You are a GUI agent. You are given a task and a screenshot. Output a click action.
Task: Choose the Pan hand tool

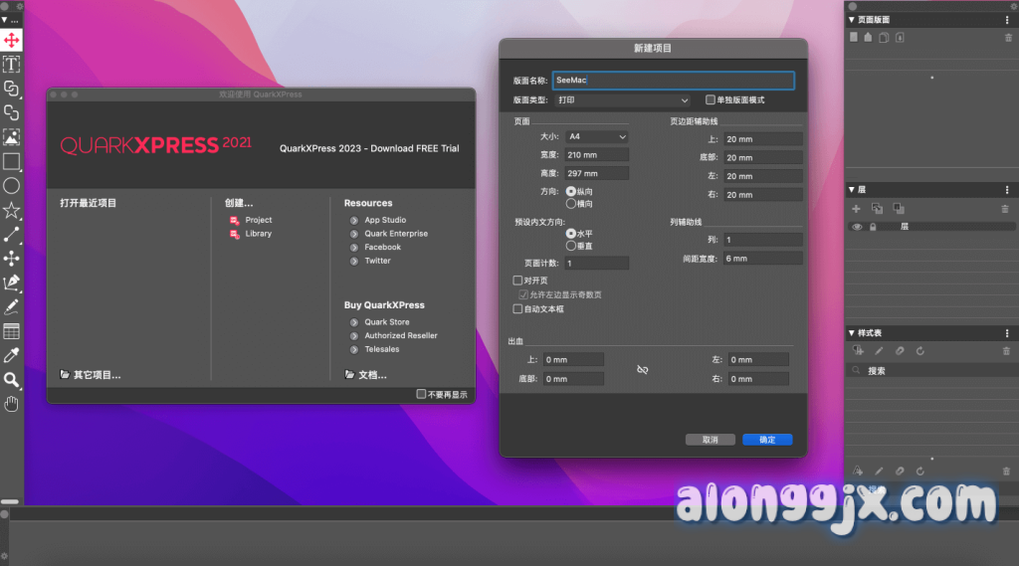click(11, 403)
